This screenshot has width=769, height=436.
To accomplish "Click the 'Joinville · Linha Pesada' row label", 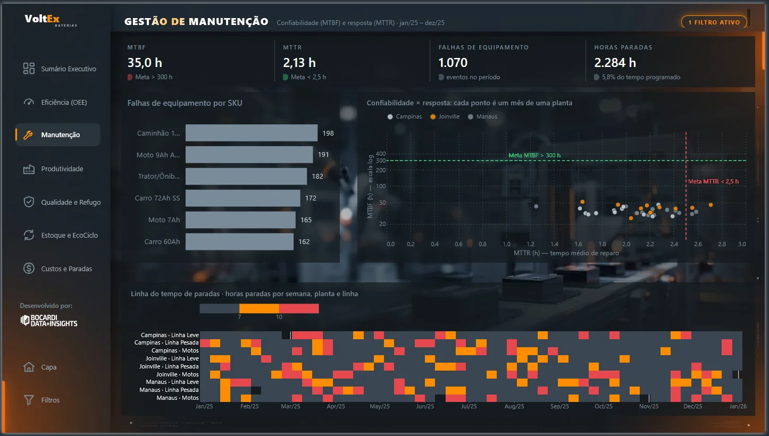I will [x=169, y=366].
